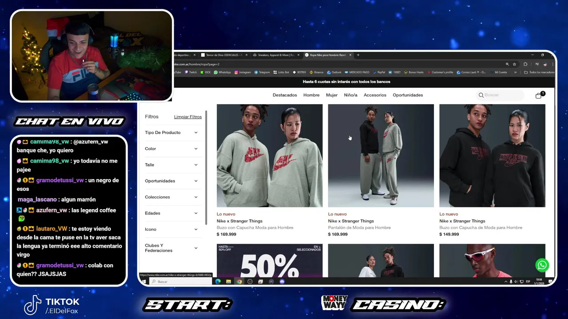Click Limpiar Filtros link
Viewport: 568px width, 319px height.
[188, 117]
